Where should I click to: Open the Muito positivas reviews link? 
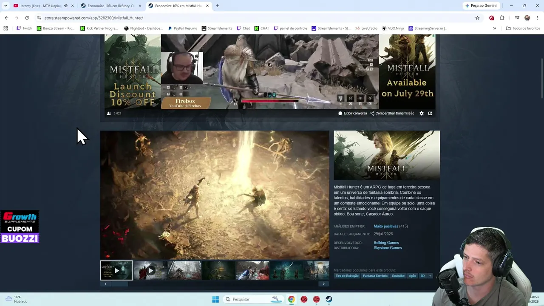tap(386, 227)
